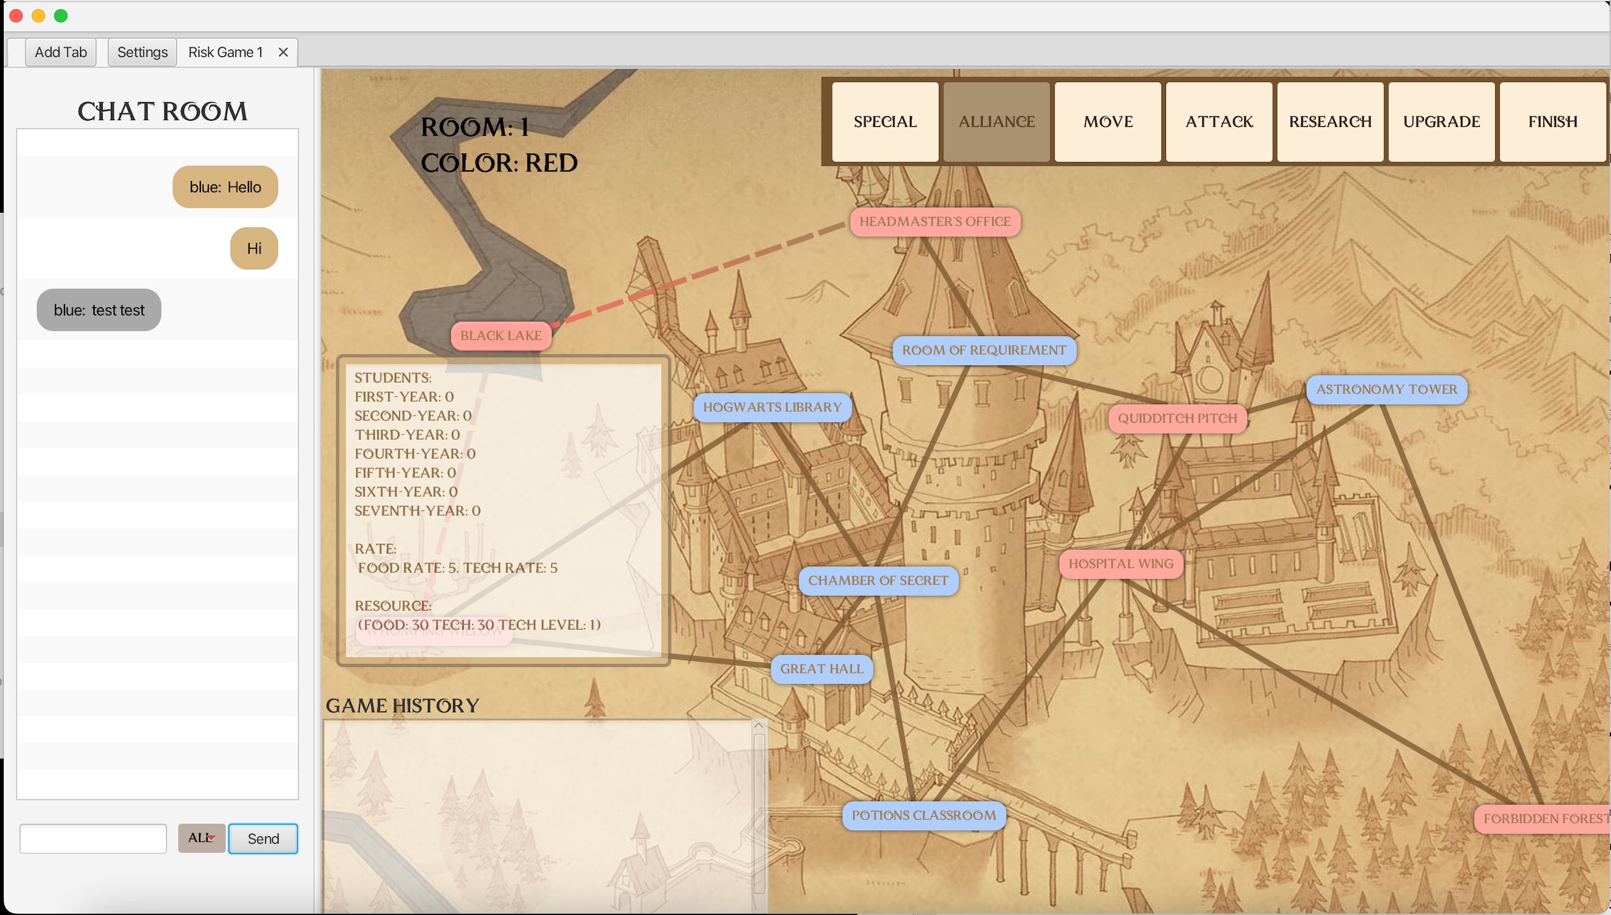Click the CHAT ROOM heading
Image resolution: width=1611 pixels, height=915 pixels.
[x=162, y=112]
